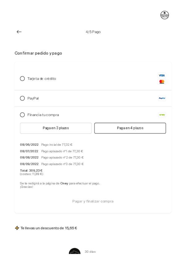Click the PayPal logo icon
The image size is (186, 263).
click(162, 98)
